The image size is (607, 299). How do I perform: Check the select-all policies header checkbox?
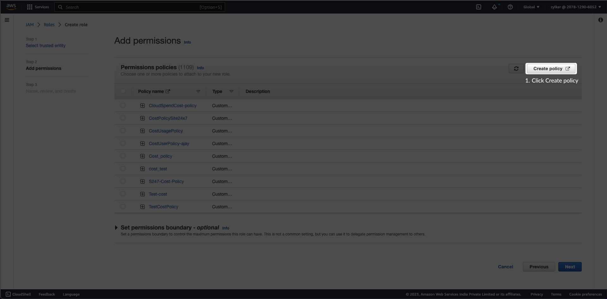tap(123, 91)
